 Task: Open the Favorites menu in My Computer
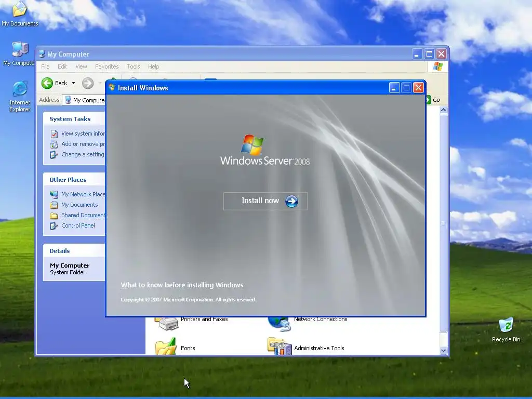coord(107,66)
